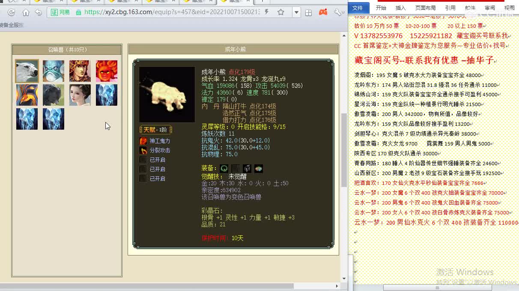Click the 天赋·1阶 talent badge

coord(156,130)
